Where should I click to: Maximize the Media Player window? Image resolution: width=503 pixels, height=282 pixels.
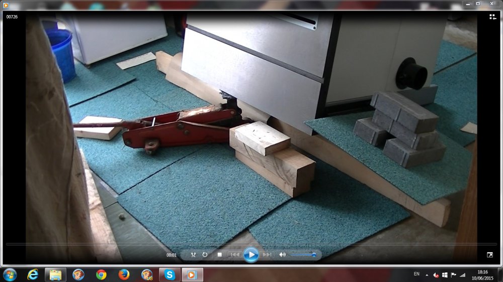click(x=478, y=4)
